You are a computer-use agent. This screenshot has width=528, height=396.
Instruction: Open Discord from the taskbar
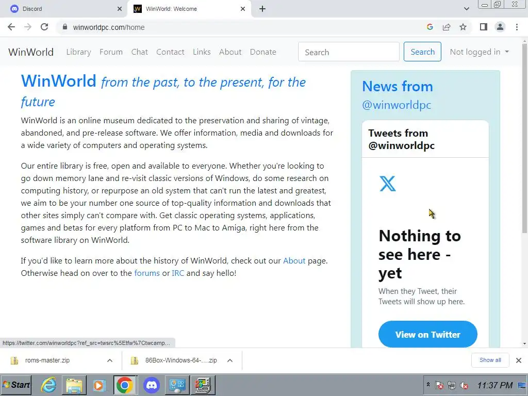[152, 385]
